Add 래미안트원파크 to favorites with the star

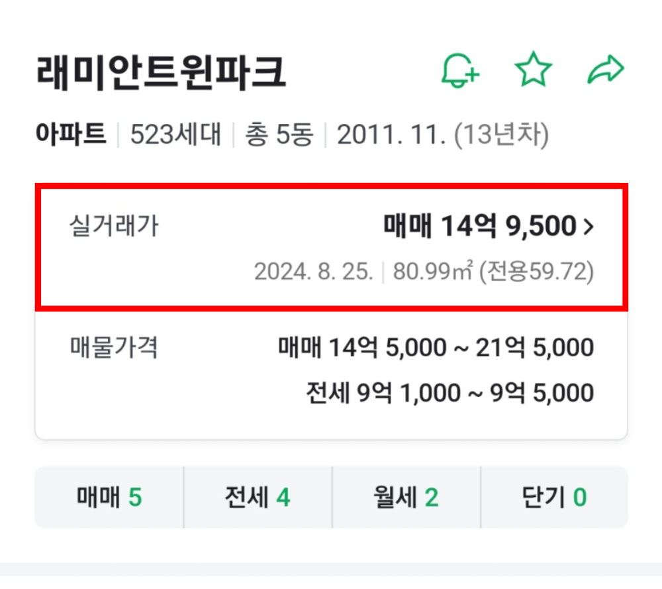[533, 70]
